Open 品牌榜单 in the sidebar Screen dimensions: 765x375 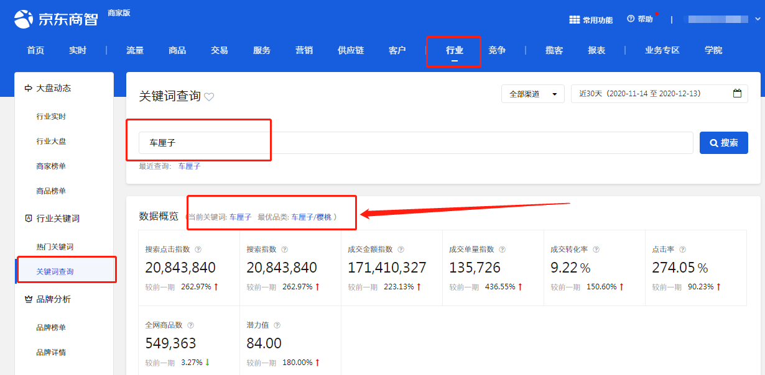coord(51,328)
